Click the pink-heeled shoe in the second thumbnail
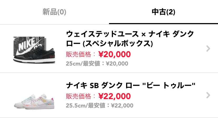 (x=39, y=102)
